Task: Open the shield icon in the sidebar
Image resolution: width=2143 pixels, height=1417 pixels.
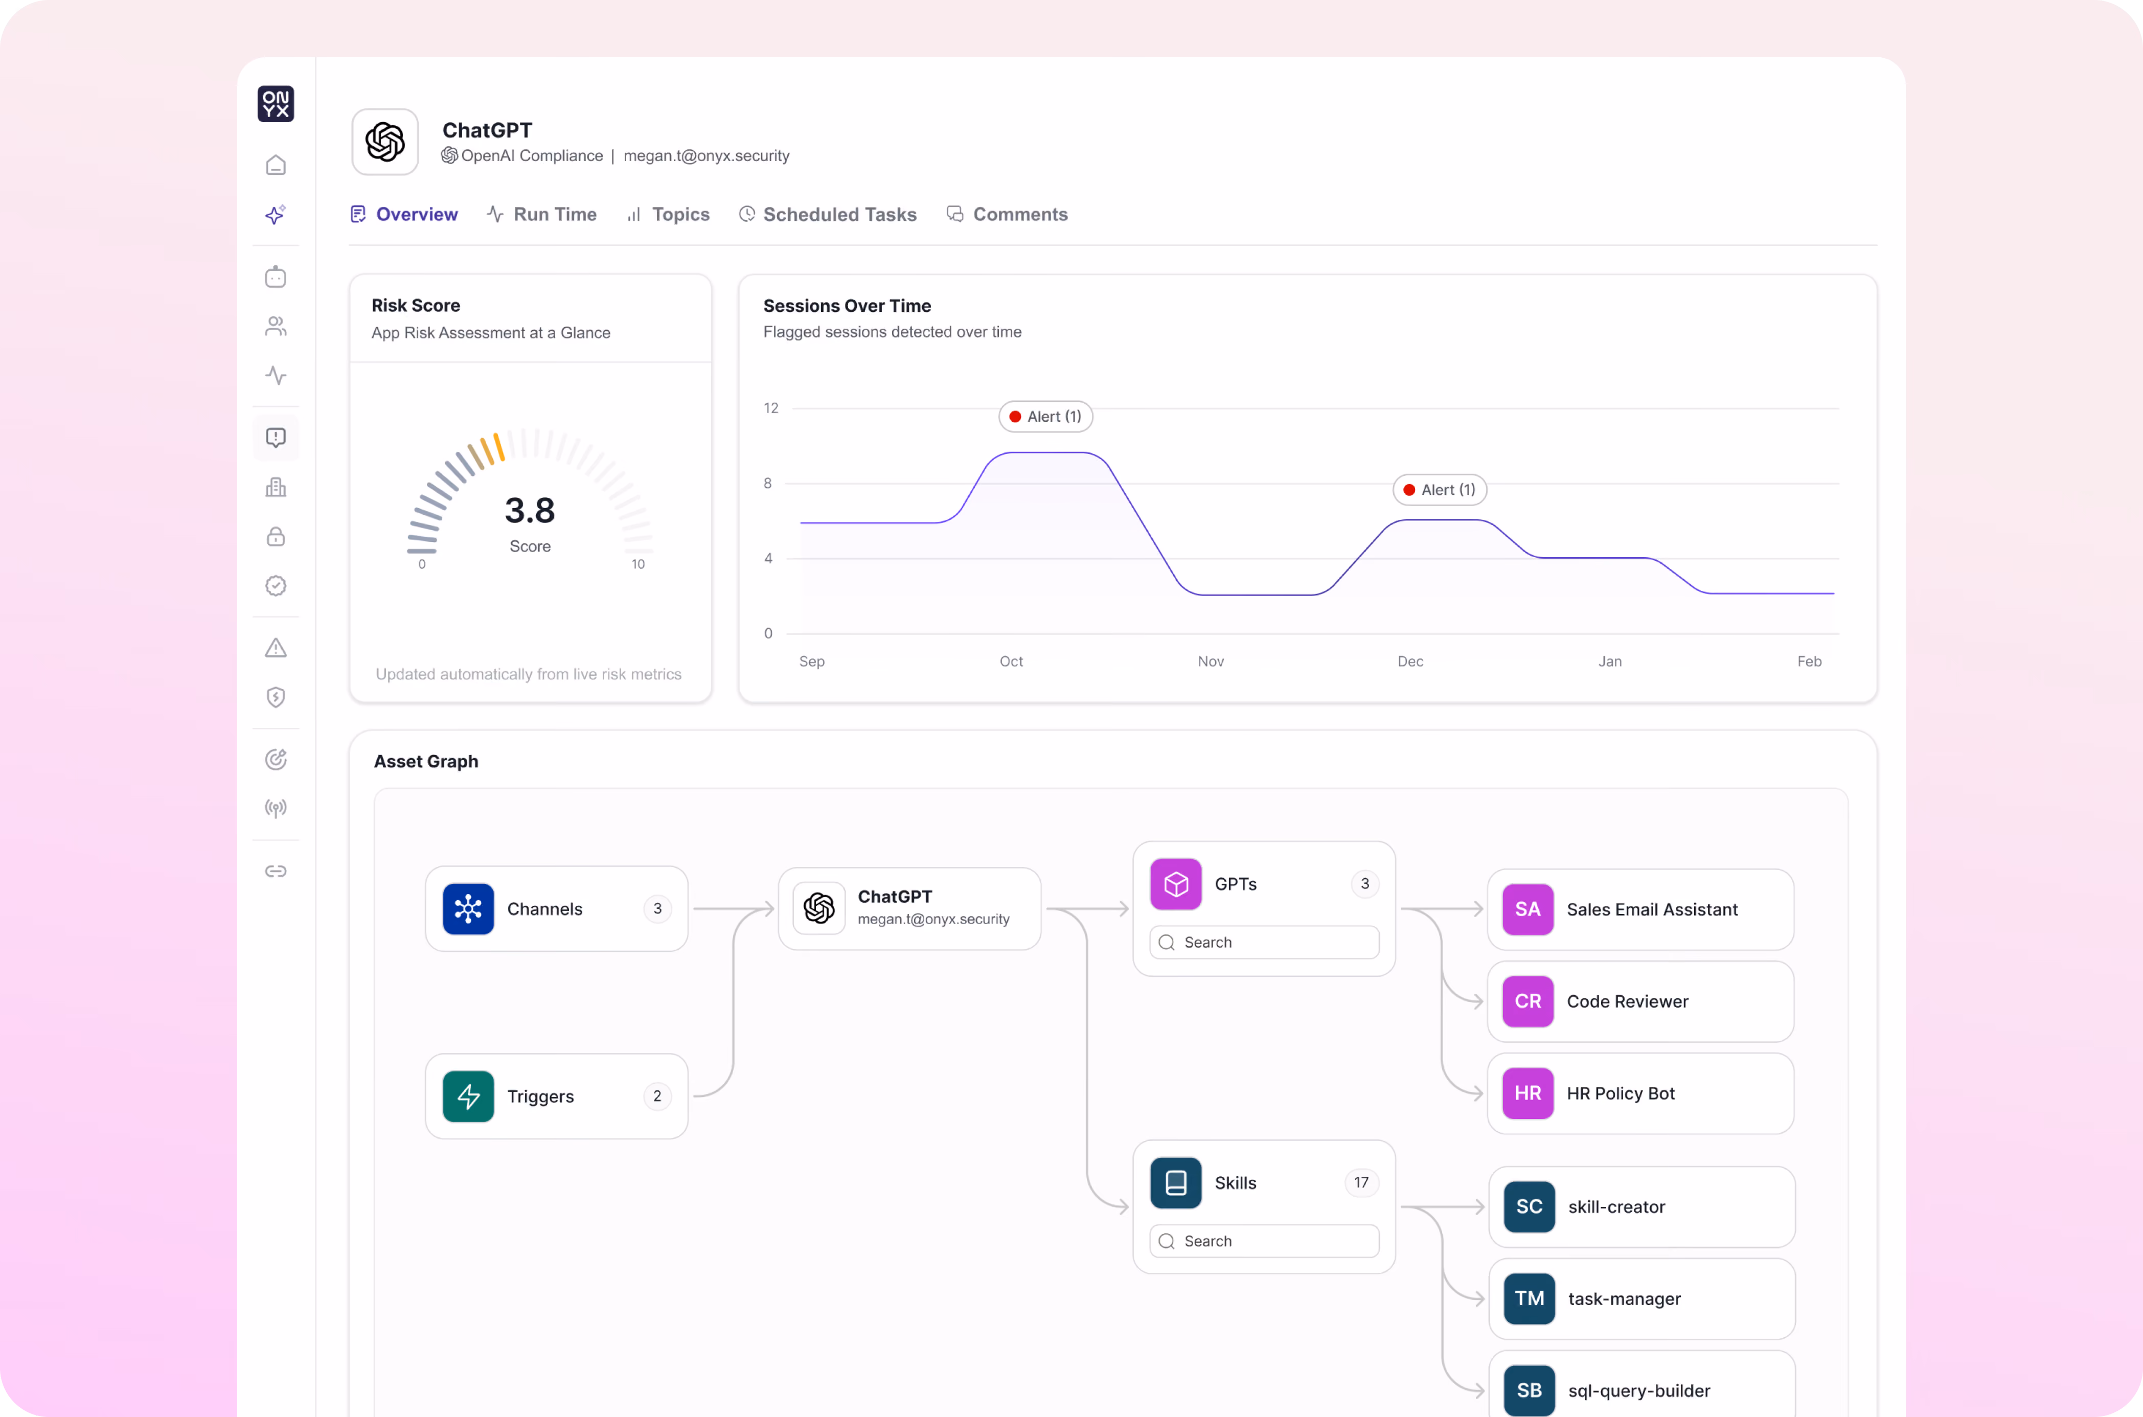Action: coord(276,697)
